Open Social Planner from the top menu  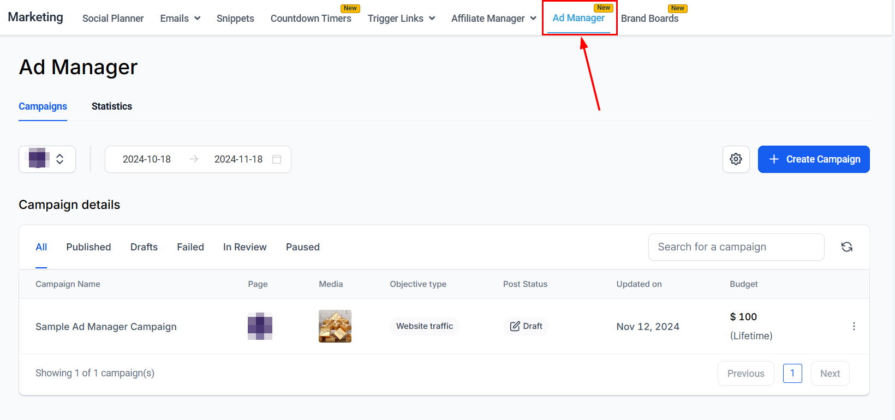coord(113,19)
